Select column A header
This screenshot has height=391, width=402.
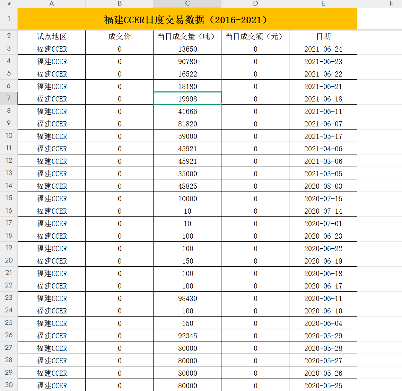pos(51,3)
